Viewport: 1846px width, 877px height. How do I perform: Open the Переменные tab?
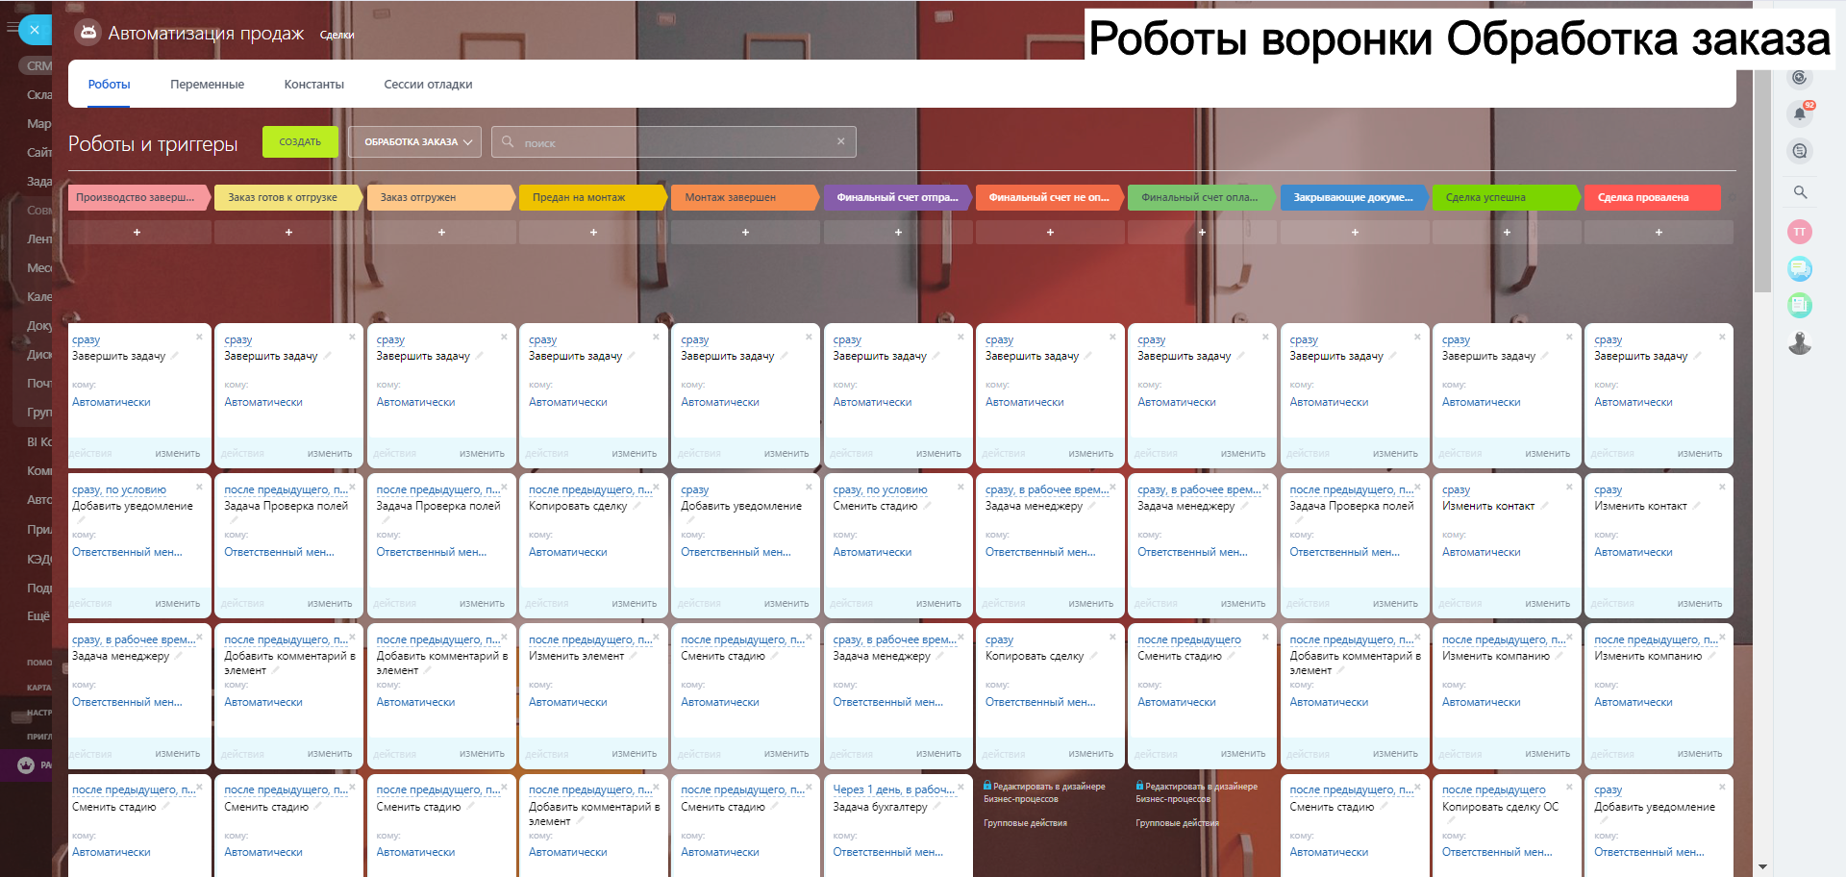(x=207, y=85)
